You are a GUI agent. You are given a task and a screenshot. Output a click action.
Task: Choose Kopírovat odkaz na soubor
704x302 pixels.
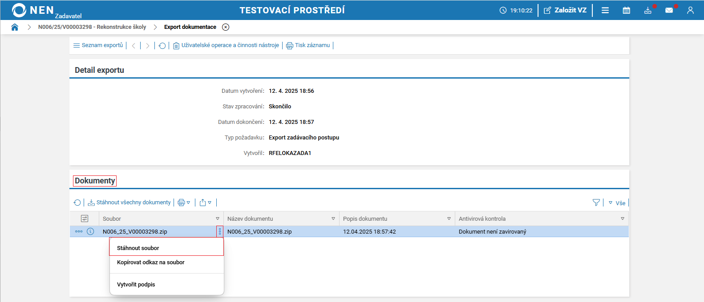tap(166, 262)
